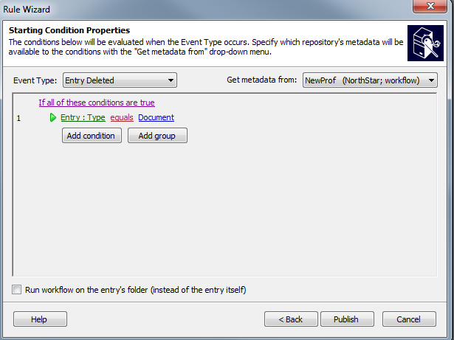Click the Rule Wizard server icon
This screenshot has height=340, width=454.
point(425,43)
